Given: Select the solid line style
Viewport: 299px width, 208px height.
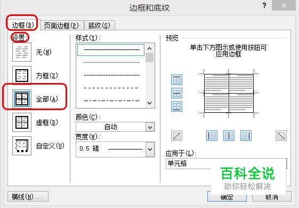Looking at the screenshot, I should point(111,50).
